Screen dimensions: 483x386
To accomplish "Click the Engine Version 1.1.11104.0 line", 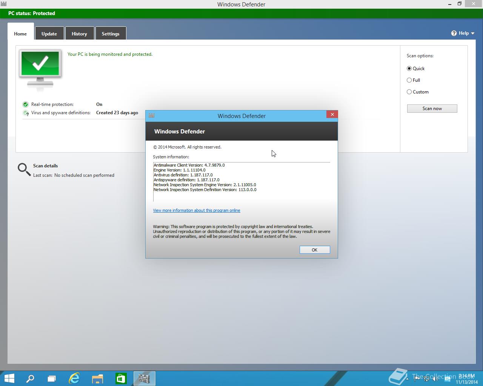I will (x=180, y=170).
